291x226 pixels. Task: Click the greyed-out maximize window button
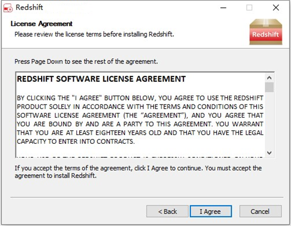coord(249,8)
